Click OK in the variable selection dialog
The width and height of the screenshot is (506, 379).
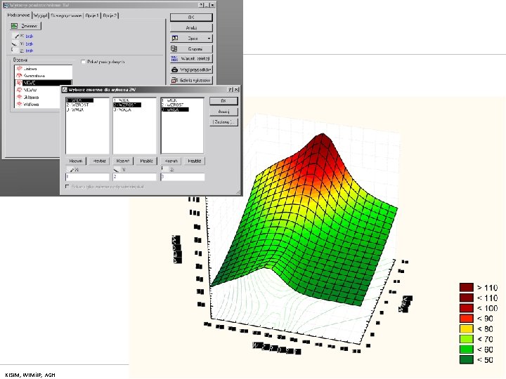point(223,101)
